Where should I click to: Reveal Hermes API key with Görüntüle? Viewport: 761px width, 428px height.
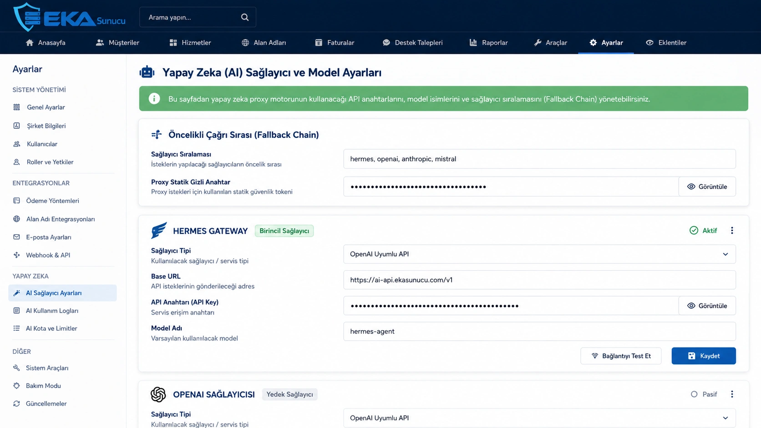[x=707, y=306]
